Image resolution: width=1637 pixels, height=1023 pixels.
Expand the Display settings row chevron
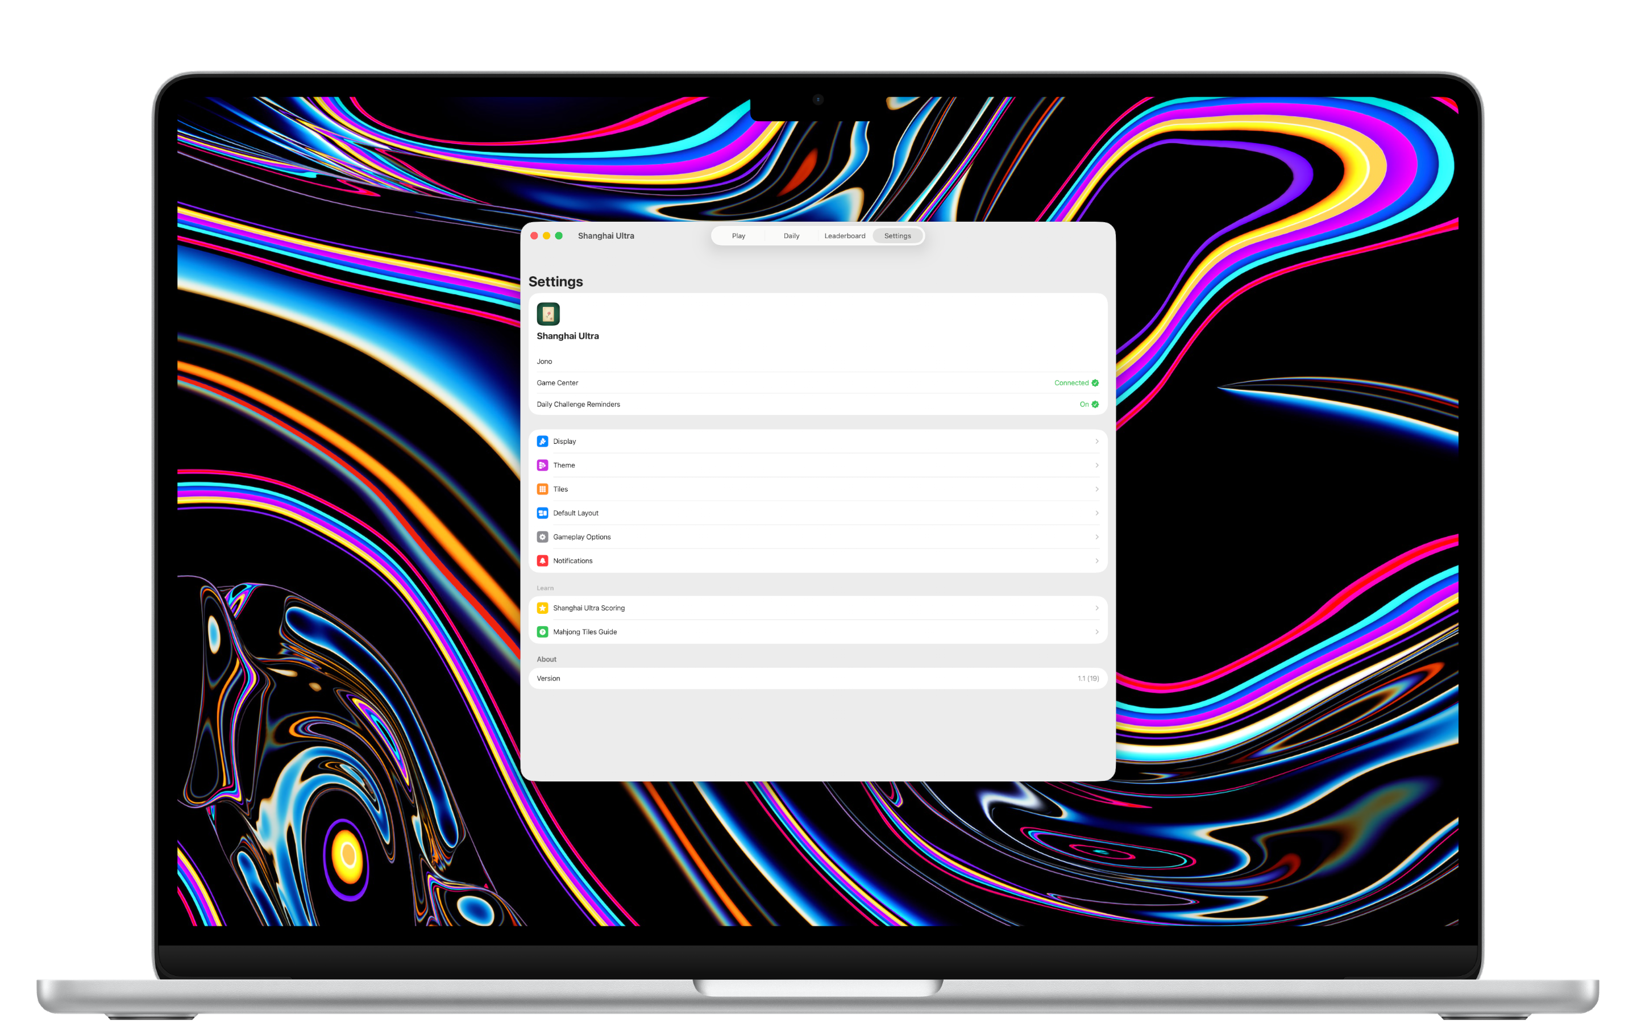pyautogui.click(x=1097, y=441)
